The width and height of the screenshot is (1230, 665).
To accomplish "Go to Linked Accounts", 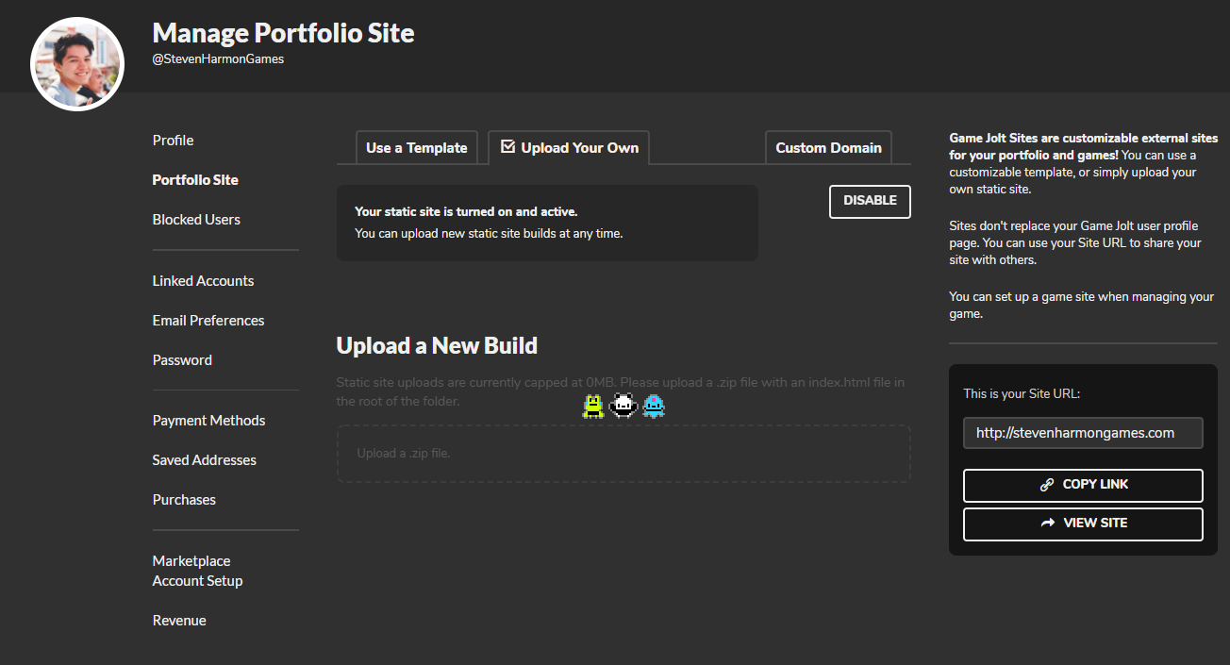I will 203,280.
